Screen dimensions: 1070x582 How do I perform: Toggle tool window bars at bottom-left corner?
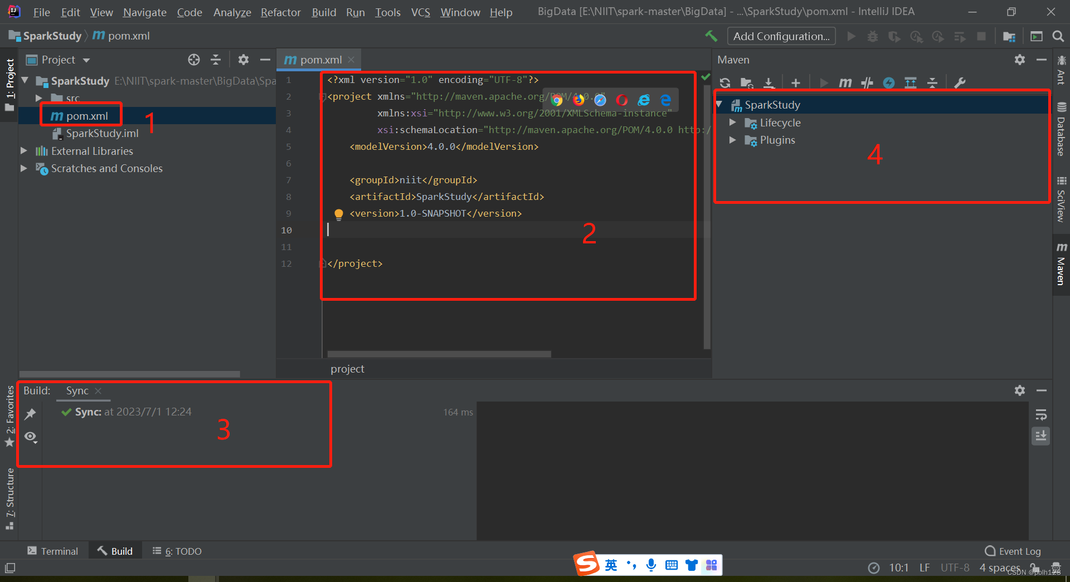pyautogui.click(x=10, y=568)
